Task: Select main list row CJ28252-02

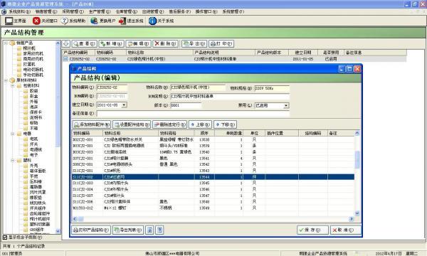Action: [234, 59]
